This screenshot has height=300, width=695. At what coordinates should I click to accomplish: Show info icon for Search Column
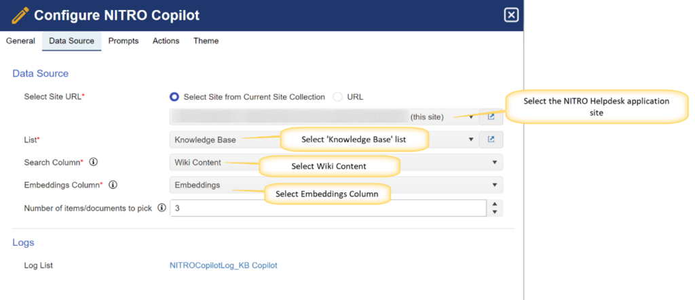(x=93, y=162)
